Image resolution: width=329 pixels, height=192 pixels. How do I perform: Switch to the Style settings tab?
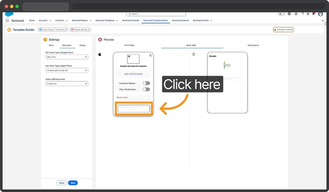coord(51,45)
